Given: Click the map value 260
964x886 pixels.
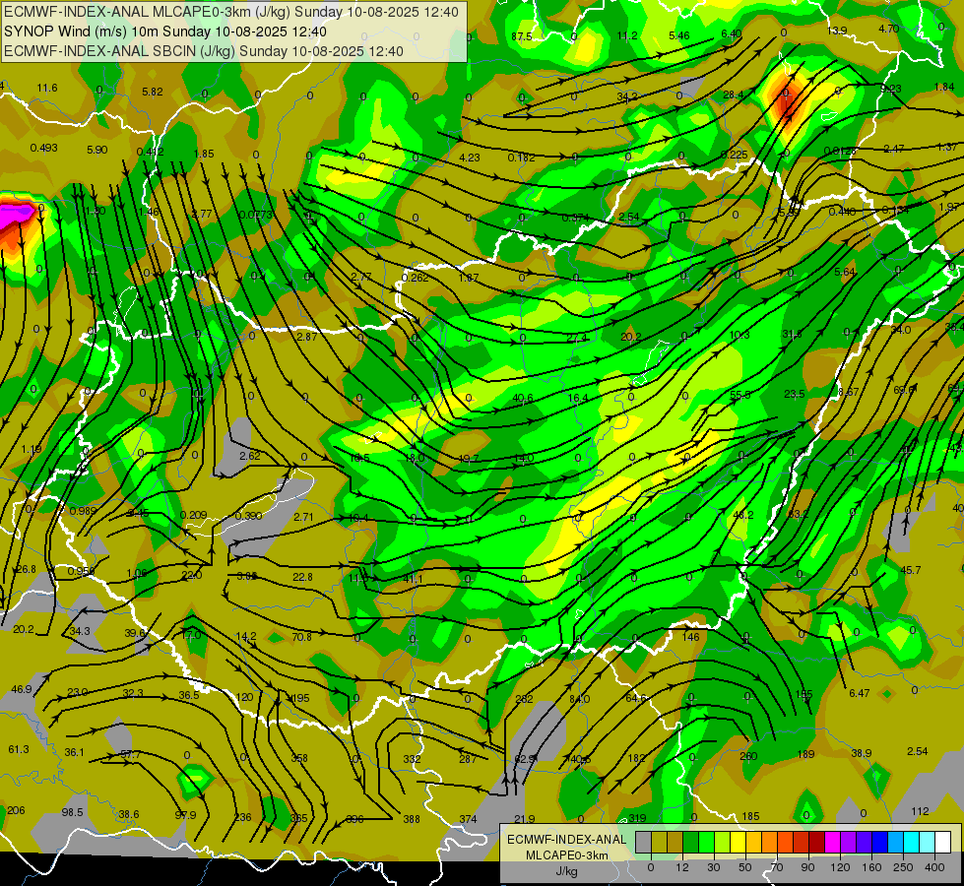Looking at the screenshot, I should [x=748, y=756].
